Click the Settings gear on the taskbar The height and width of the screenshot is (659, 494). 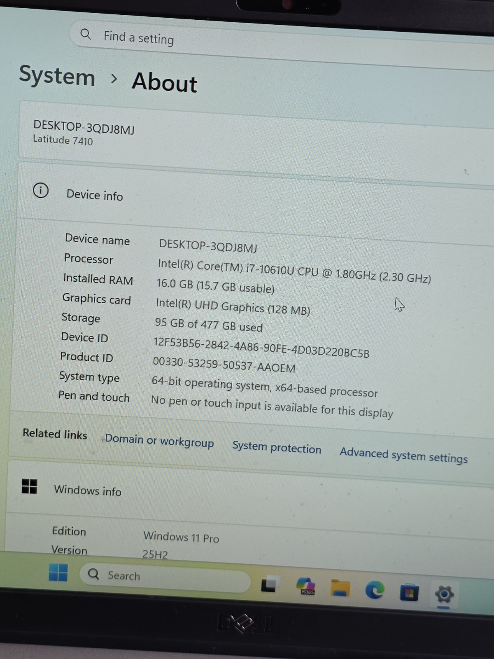click(x=444, y=594)
